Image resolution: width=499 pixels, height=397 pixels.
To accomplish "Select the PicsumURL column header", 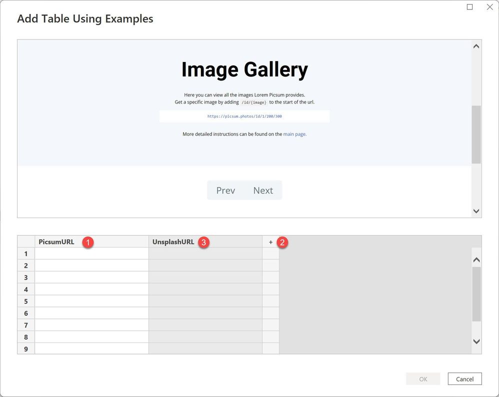I will pyautogui.click(x=91, y=242).
